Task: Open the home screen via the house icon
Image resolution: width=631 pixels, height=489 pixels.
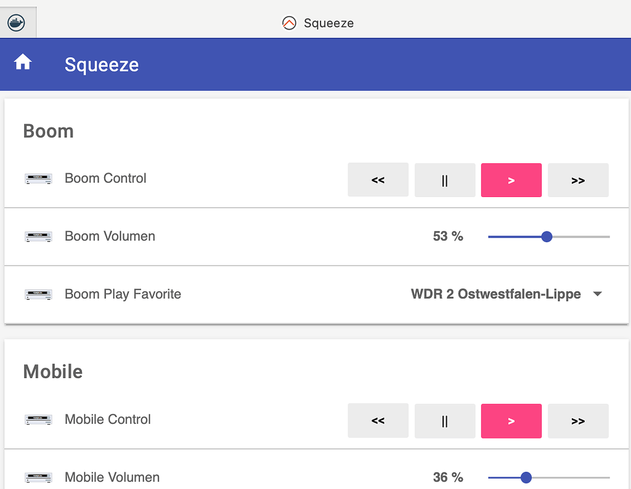Action: 23,62
